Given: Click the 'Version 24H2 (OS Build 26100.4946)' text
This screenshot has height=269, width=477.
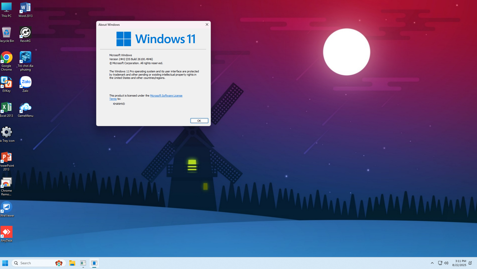Looking at the screenshot, I should [131, 59].
